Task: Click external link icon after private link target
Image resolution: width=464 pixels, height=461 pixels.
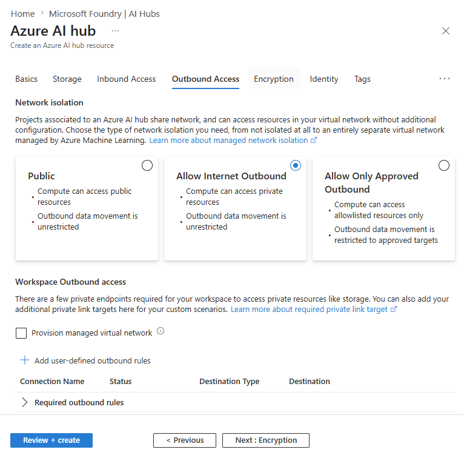Action: pyautogui.click(x=394, y=309)
